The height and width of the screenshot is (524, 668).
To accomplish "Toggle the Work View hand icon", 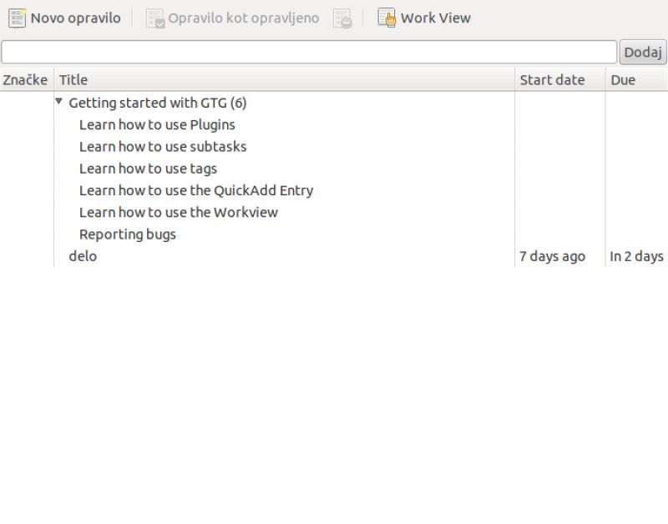I will [x=387, y=18].
